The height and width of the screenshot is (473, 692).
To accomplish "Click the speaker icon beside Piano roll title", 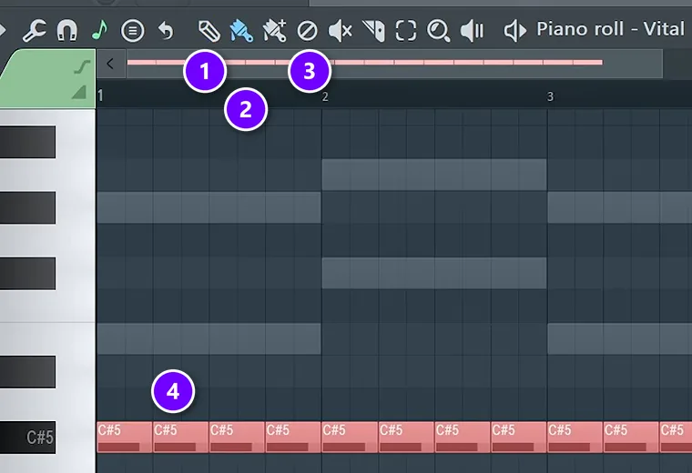I will pos(515,31).
